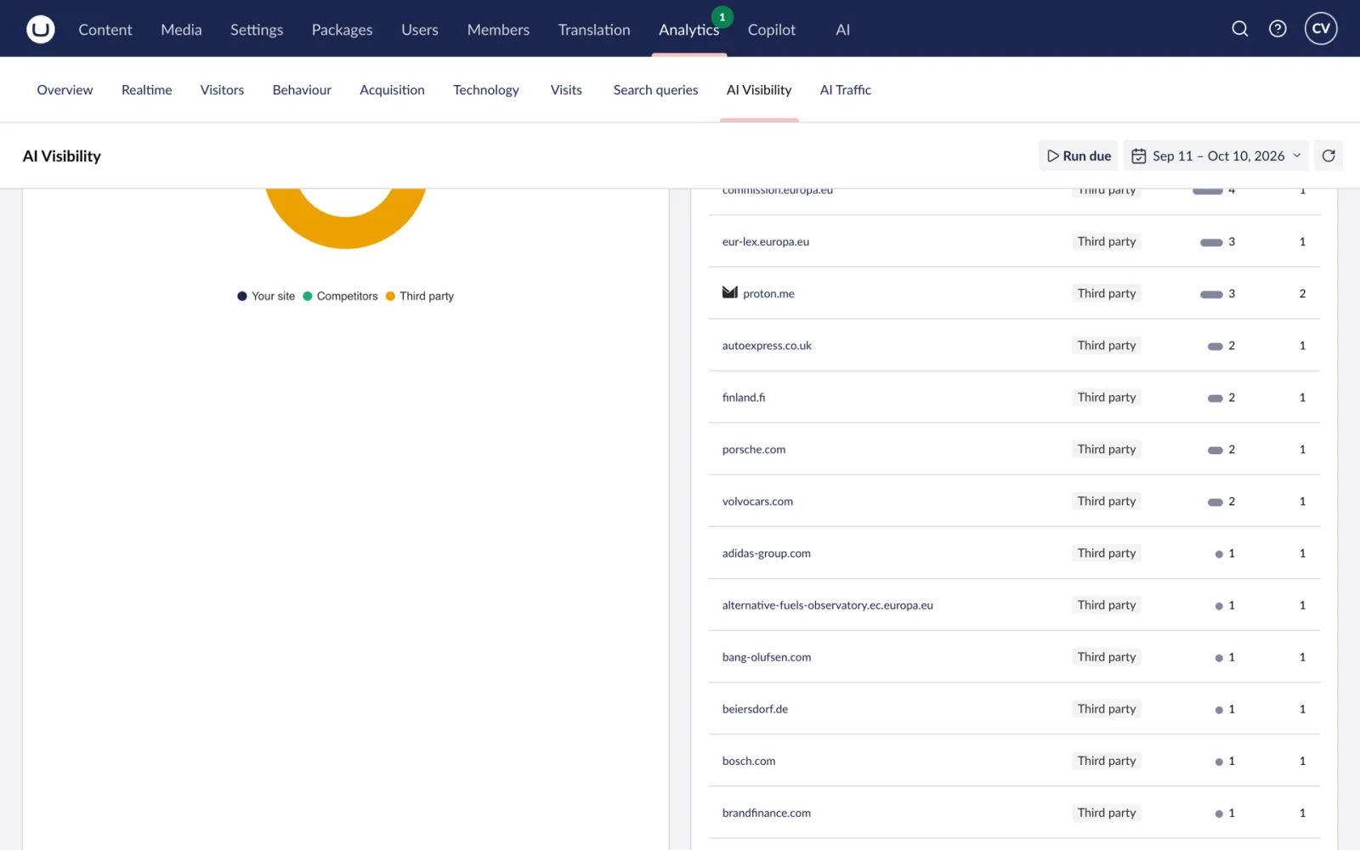1360x850 pixels.
Task: Switch to the Technology tab
Action: (486, 90)
